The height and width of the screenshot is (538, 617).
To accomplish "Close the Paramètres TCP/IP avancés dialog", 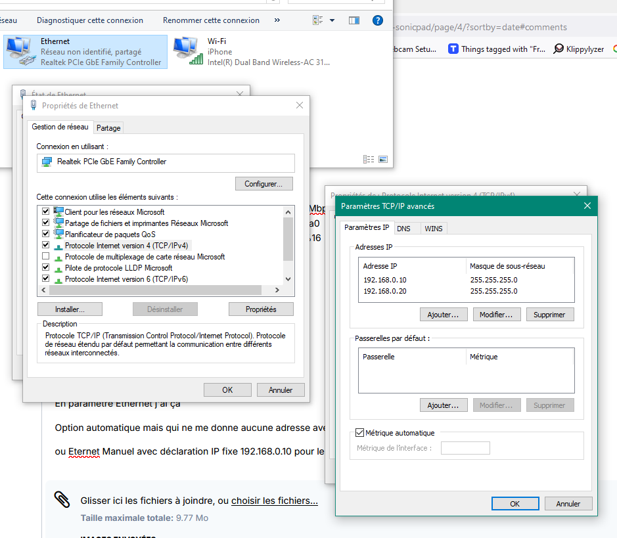I will point(587,206).
